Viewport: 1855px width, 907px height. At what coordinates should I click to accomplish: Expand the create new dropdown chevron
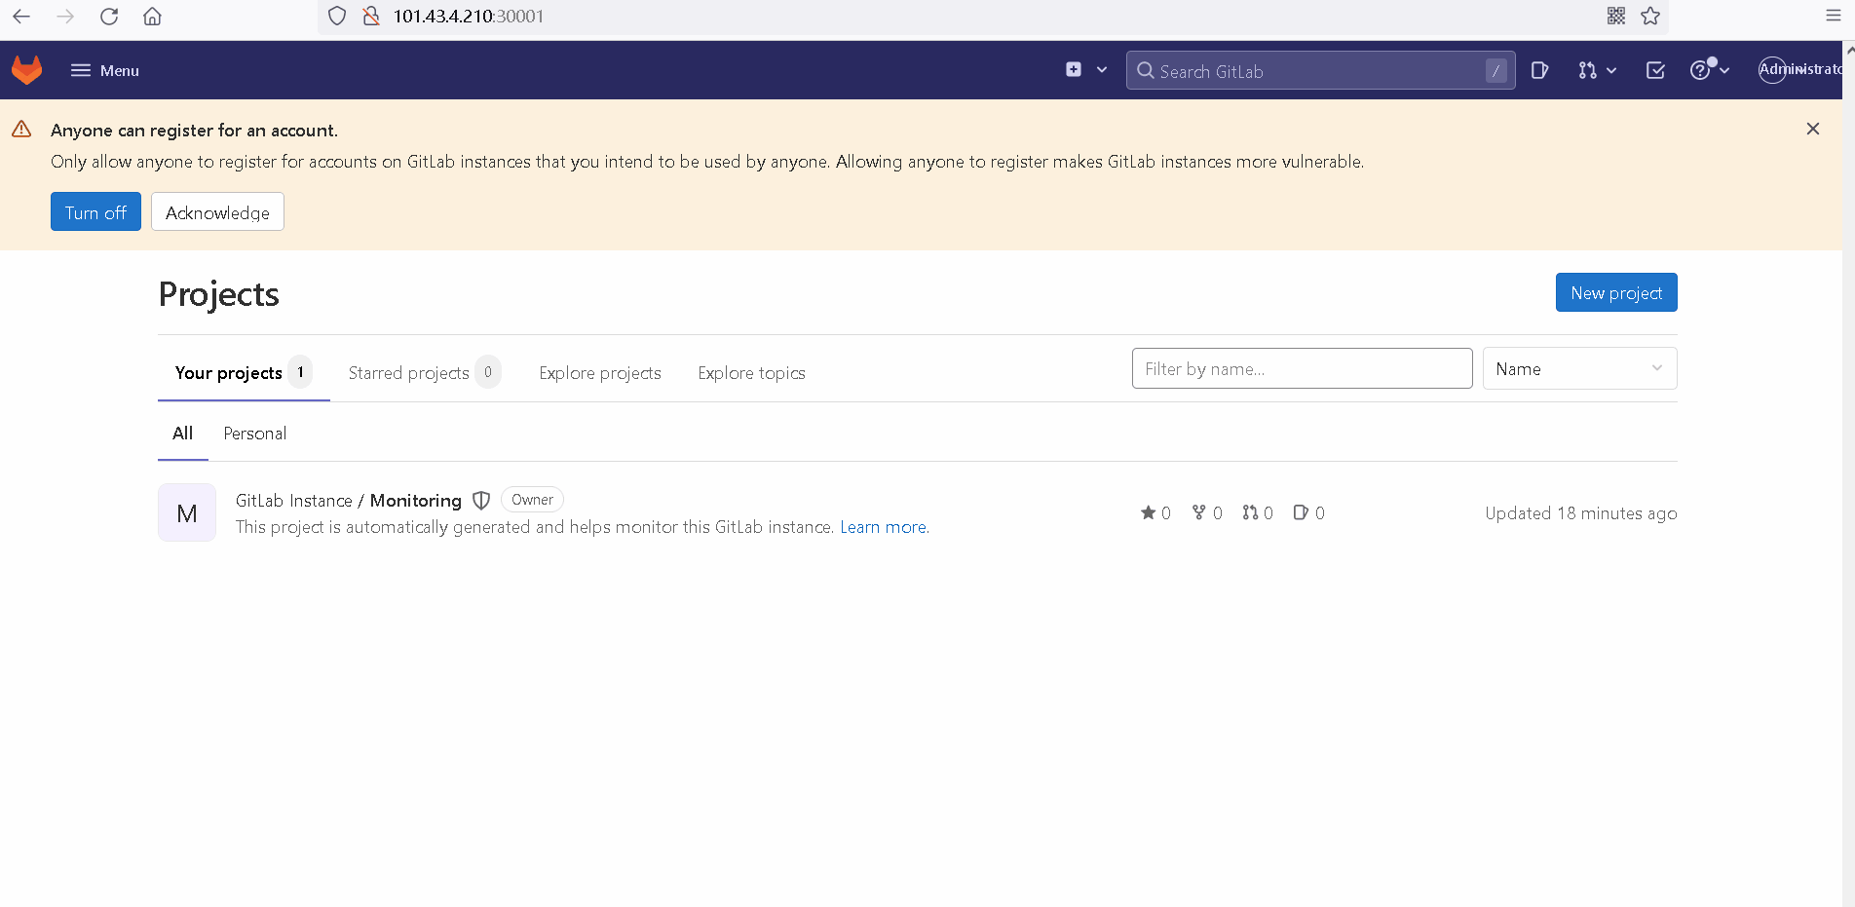tap(1102, 70)
